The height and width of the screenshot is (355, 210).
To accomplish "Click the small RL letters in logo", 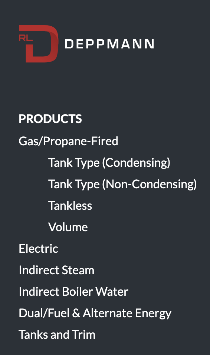I will 26,38.
